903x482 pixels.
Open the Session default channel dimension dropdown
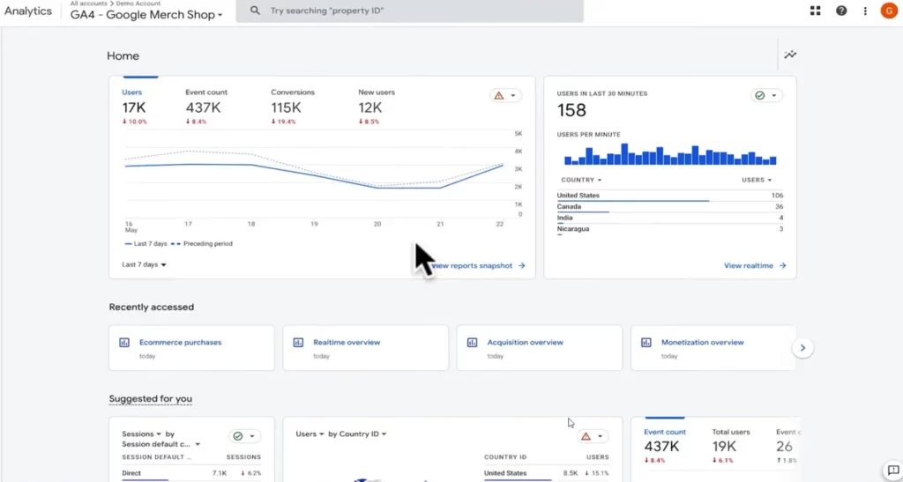pos(160,444)
